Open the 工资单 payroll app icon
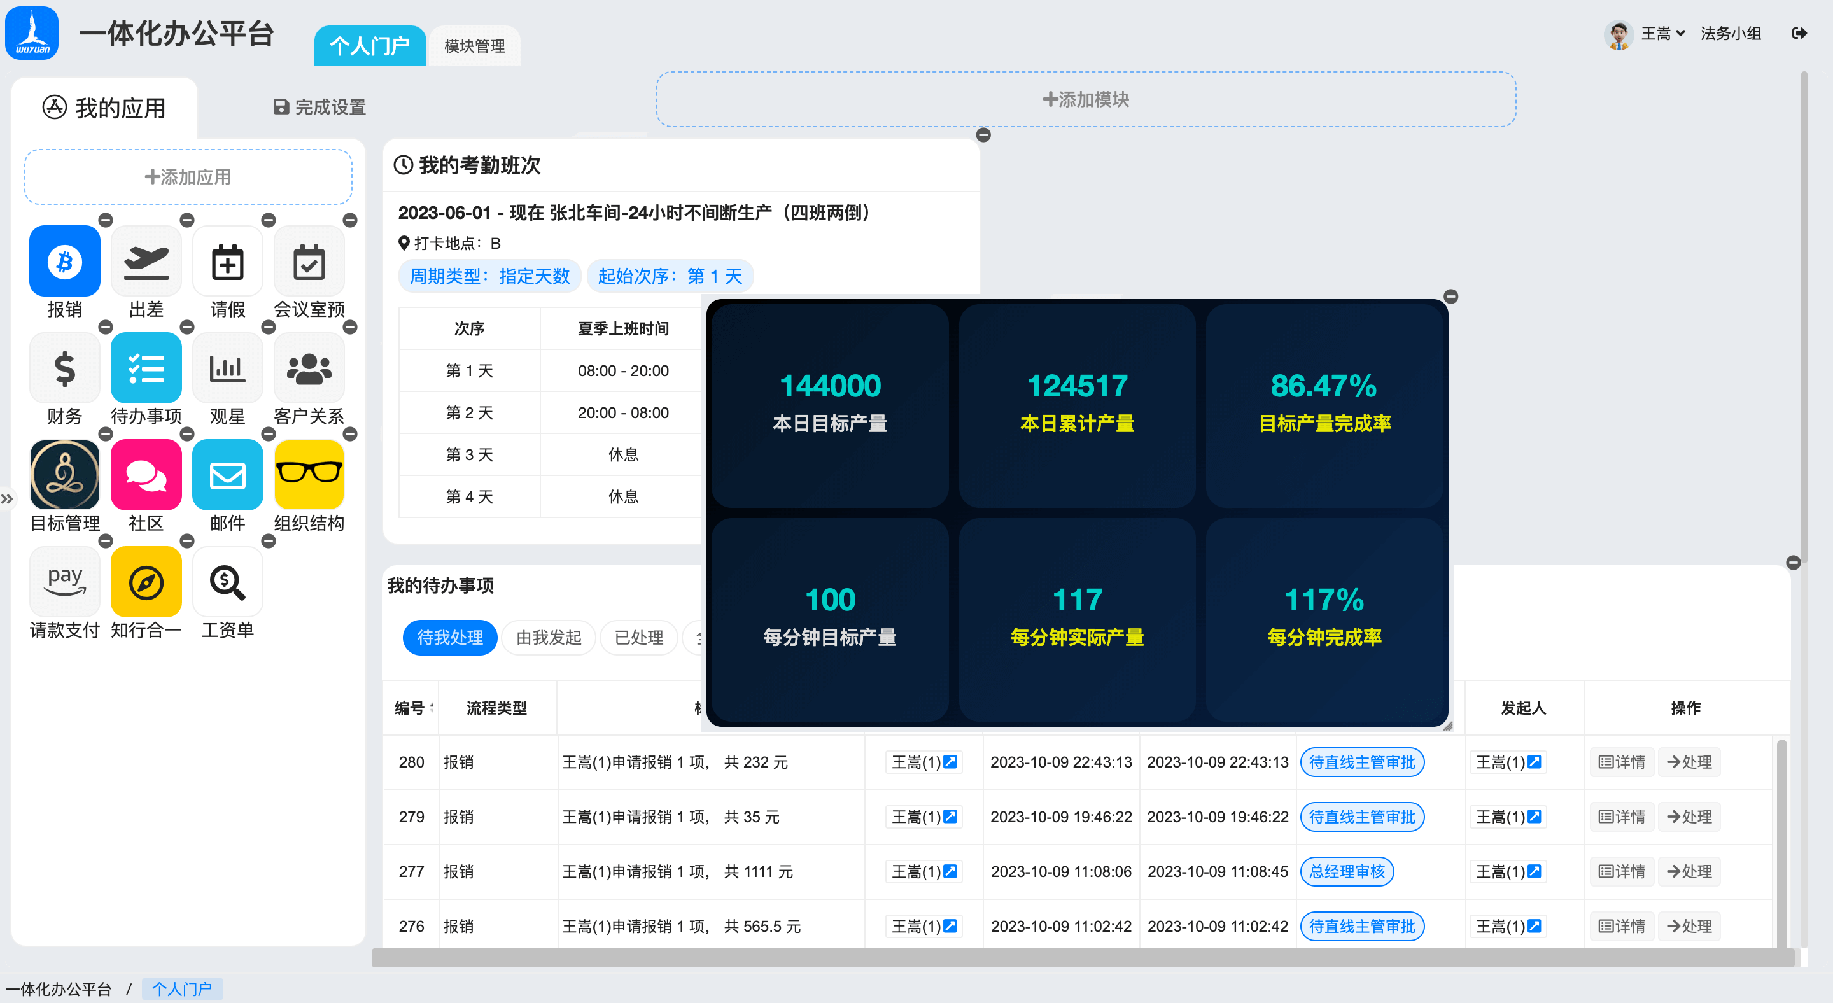1833x1003 pixels. (x=227, y=581)
